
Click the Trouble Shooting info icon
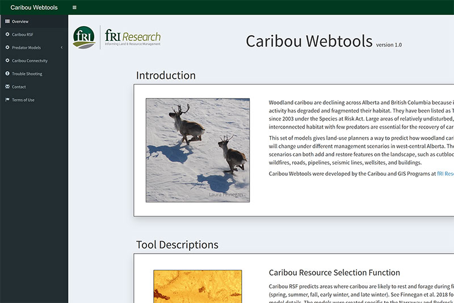click(x=7, y=73)
